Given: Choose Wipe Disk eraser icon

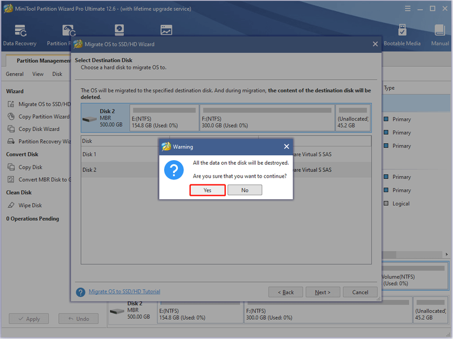Looking at the screenshot, I should [11, 205].
